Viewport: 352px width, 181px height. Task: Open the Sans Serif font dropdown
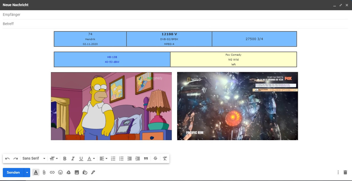[x=34, y=159]
